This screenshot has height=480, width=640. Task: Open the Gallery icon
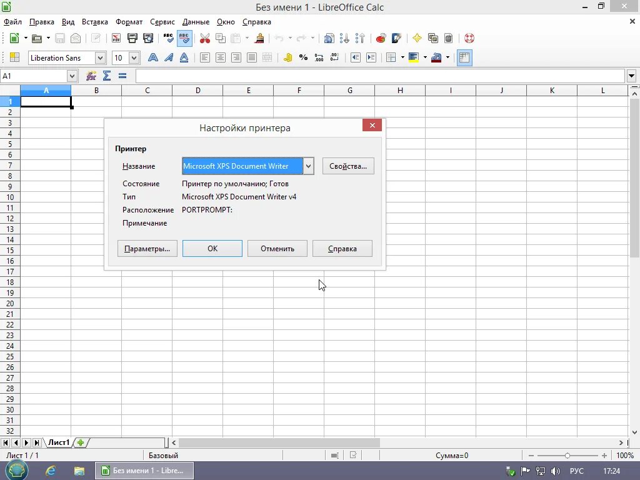point(432,38)
